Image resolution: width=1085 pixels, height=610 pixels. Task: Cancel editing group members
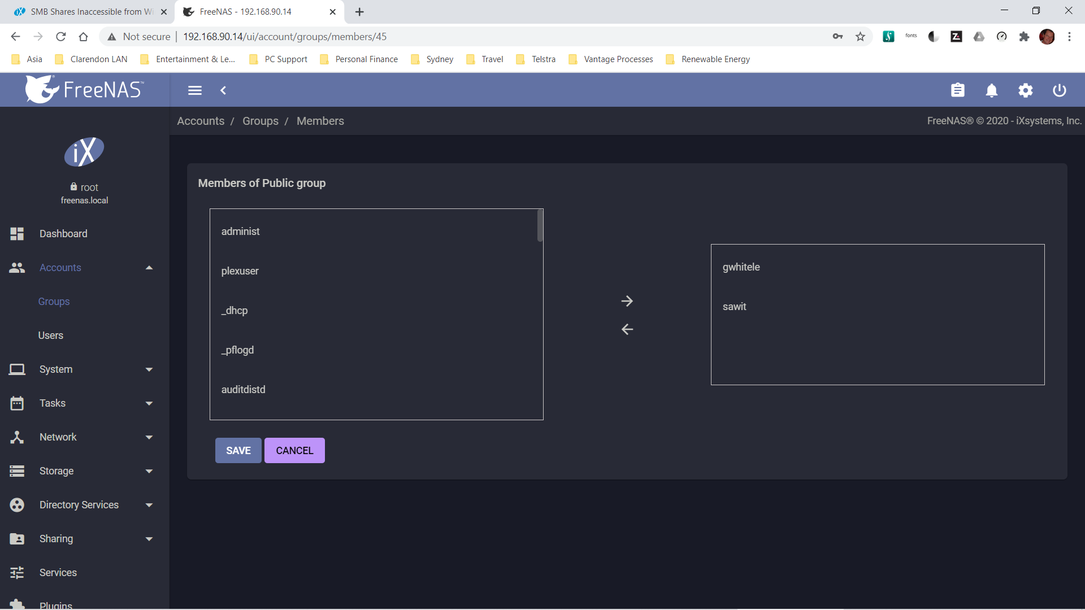coord(294,451)
